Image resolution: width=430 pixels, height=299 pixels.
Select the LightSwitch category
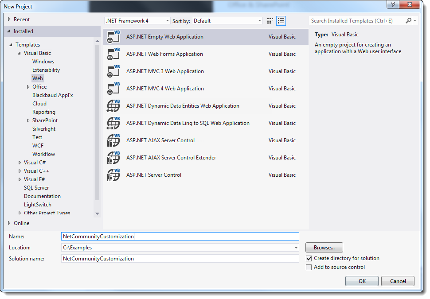(38, 205)
